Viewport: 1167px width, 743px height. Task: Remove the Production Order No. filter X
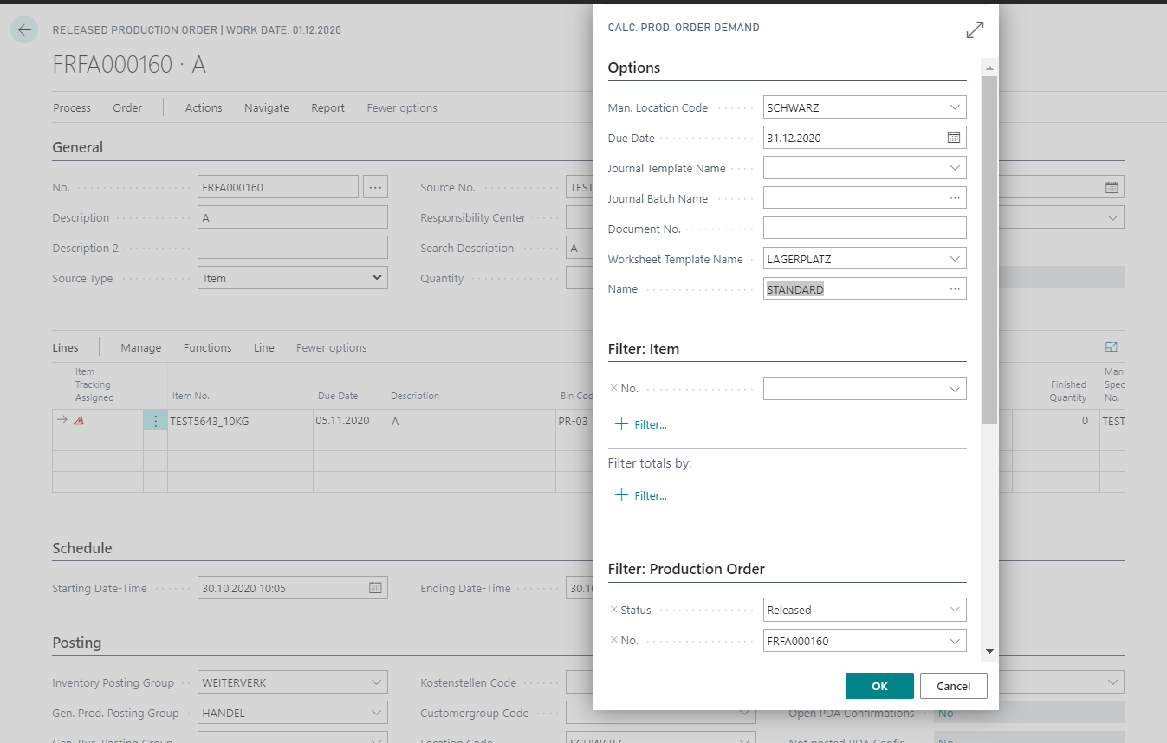click(614, 641)
